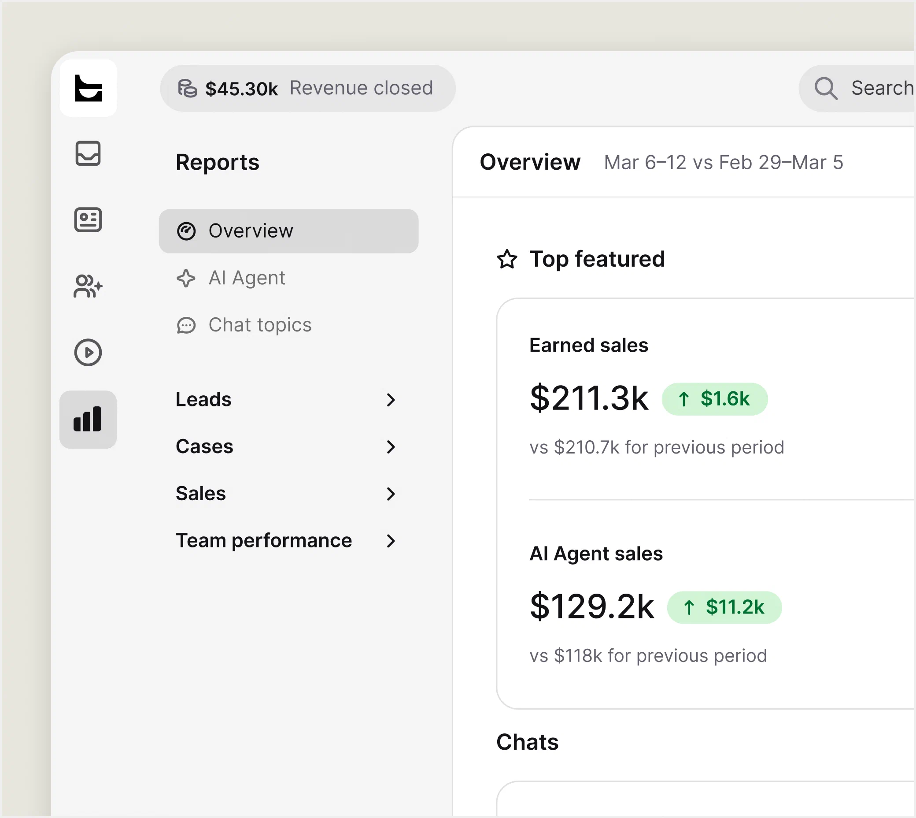This screenshot has width=916, height=818.
Task: Click the sparkle icon beside AI Agent
Action: tap(186, 278)
